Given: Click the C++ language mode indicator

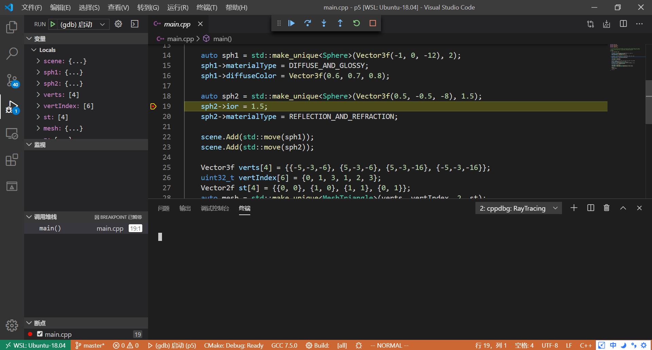Looking at the screenshot, I should (586, 345).
